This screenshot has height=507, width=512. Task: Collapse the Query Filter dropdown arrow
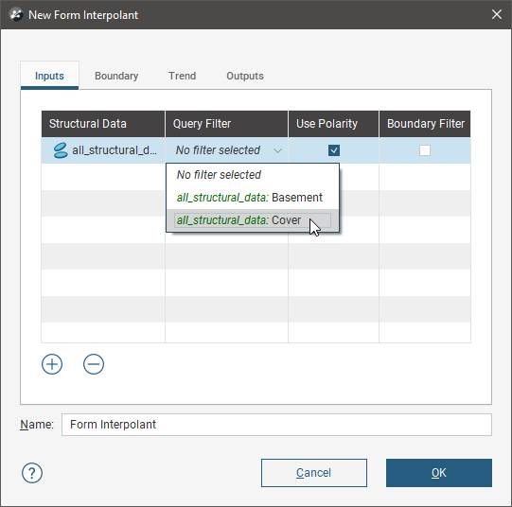click(x=277, y=150)
